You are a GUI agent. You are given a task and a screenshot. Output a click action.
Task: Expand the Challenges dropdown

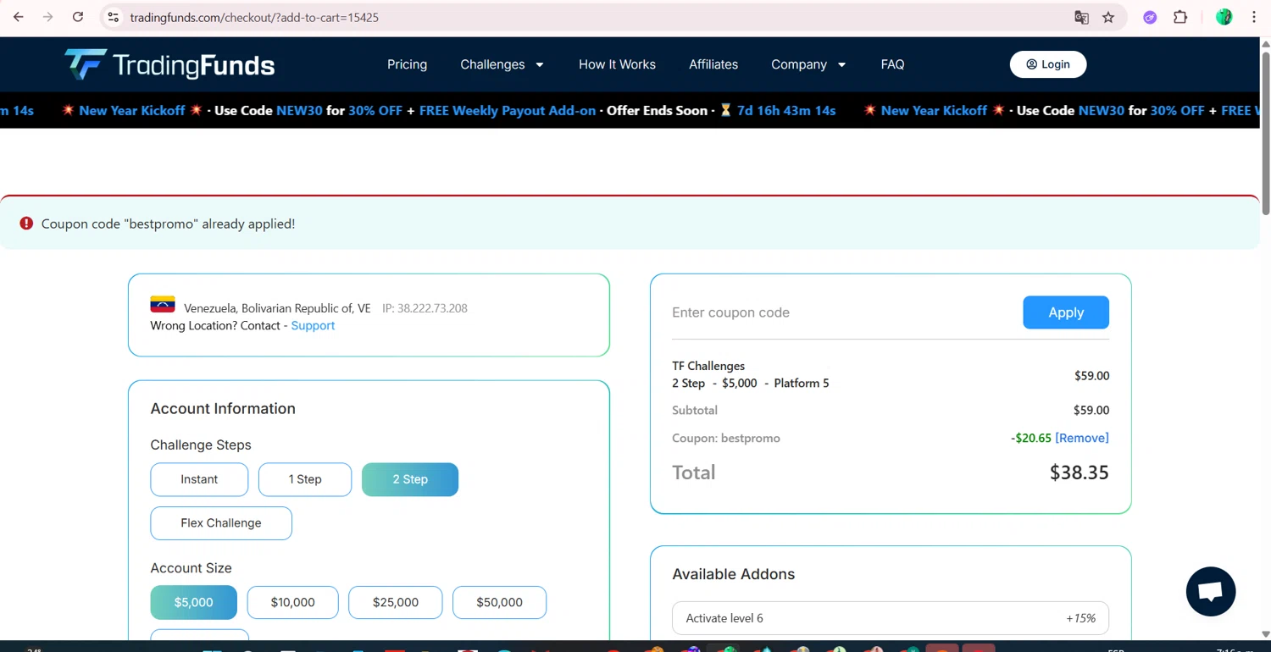tap(502, 64)
